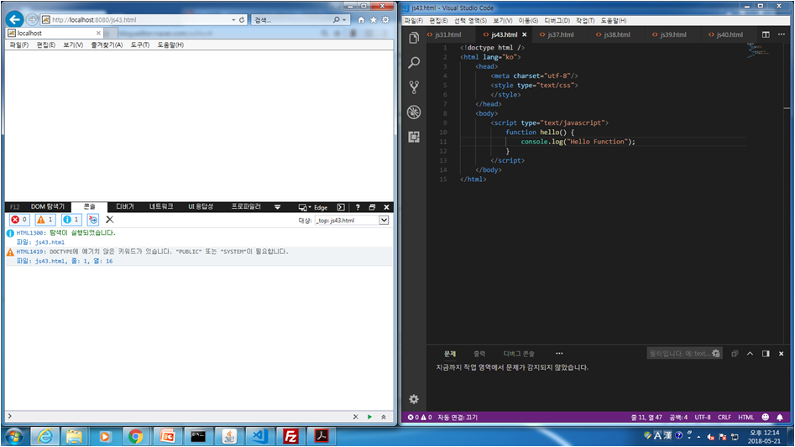Open IE favorites star icon
Screen dimensions: 795x447
374,20
